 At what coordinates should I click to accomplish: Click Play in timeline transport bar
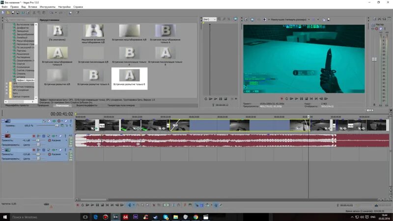(92, 205)
